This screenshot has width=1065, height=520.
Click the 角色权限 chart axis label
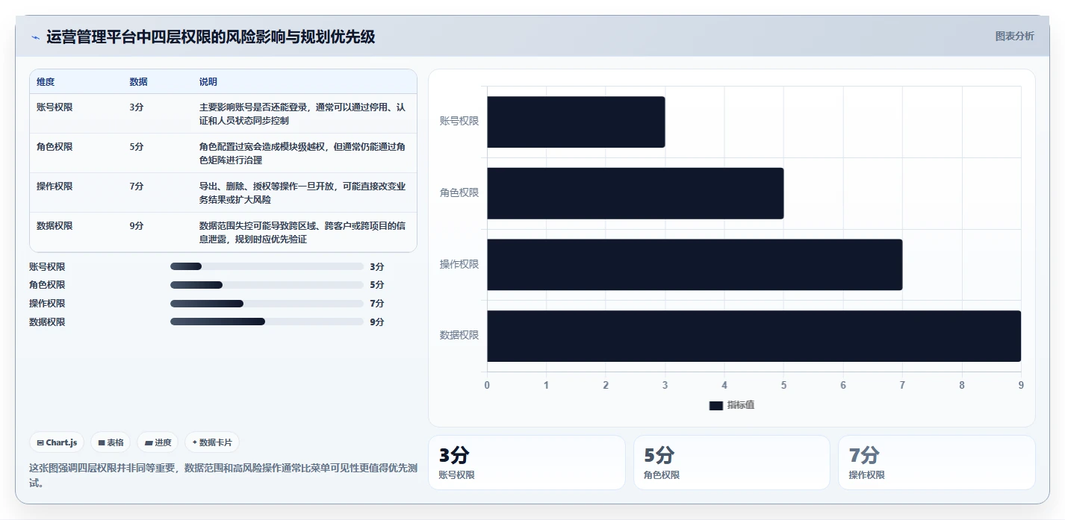[x=459, y=192]
